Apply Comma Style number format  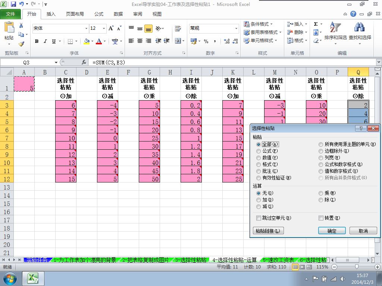[215, 41]
